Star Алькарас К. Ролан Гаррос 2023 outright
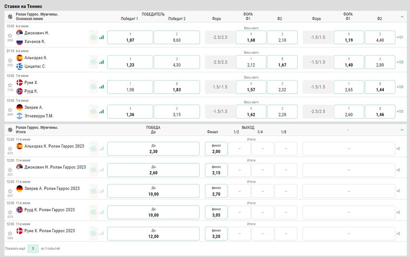 pos(10,148)
